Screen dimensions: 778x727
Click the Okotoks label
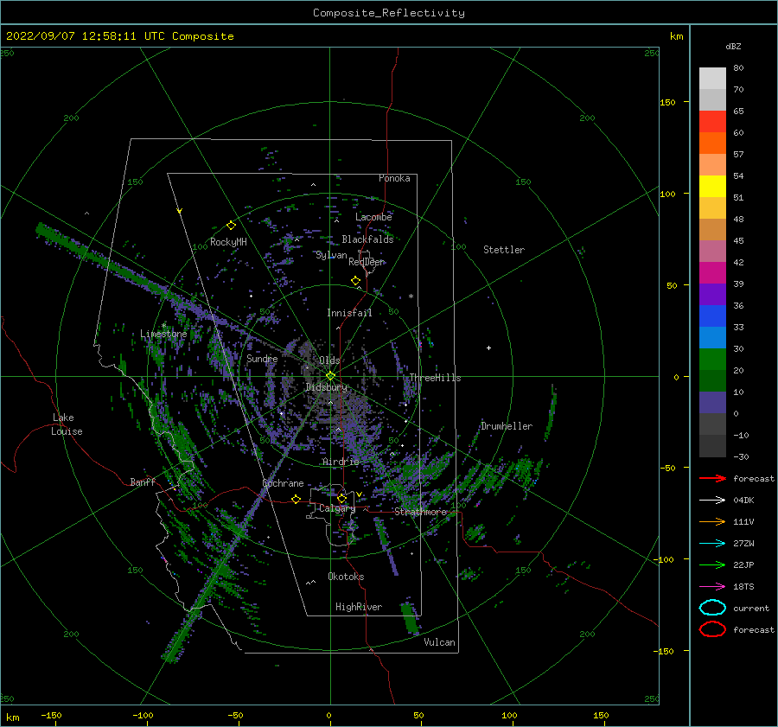pyautogui.click(x=347, y=577)
